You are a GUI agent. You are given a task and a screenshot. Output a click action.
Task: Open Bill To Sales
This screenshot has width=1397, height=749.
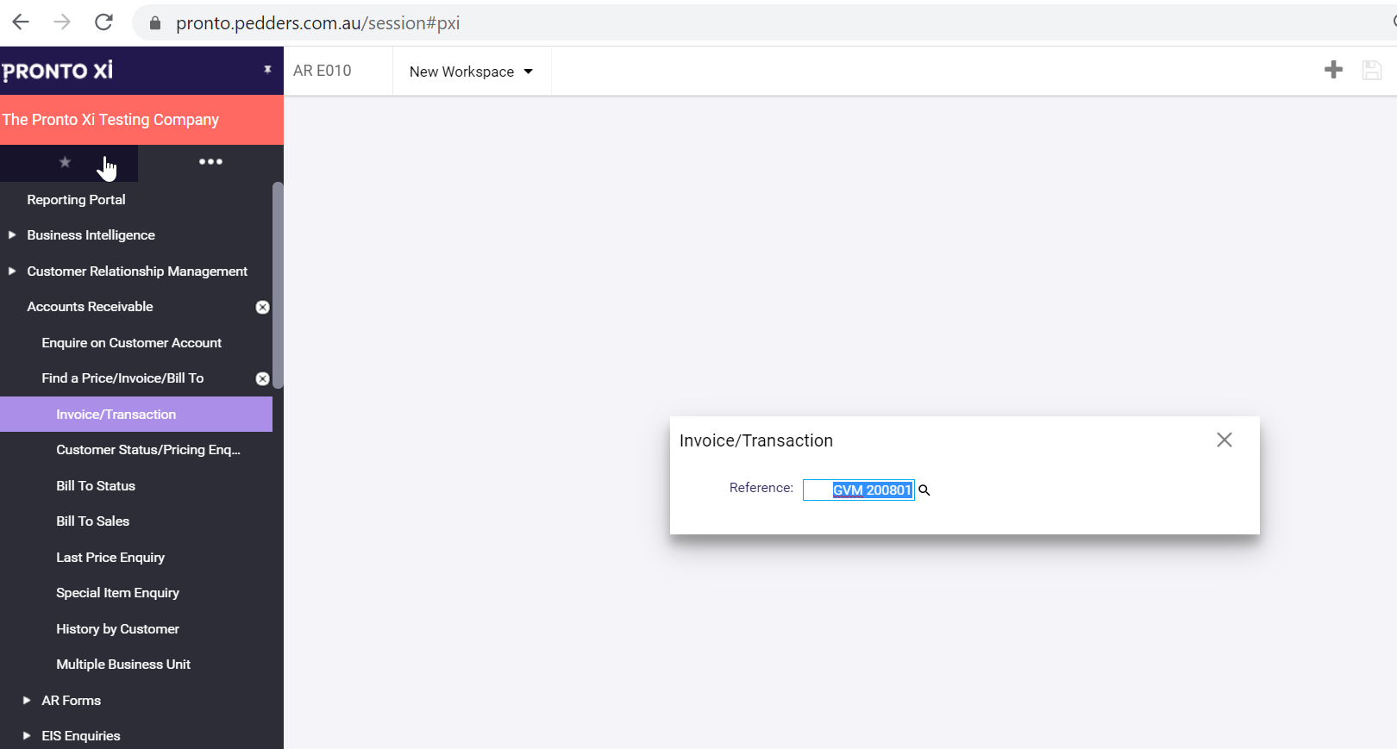93,521
